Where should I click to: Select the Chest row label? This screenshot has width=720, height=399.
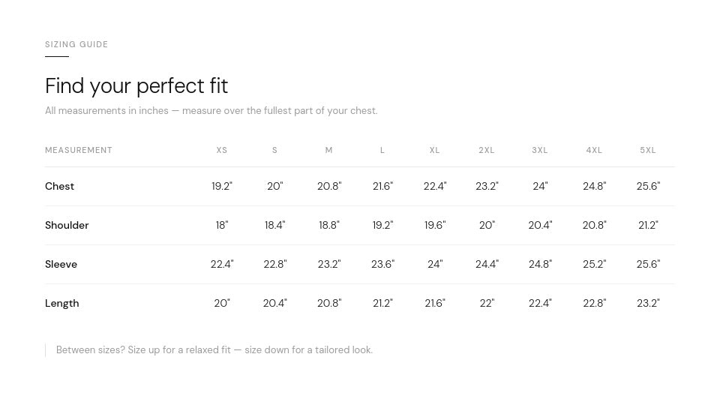(60, 186)
